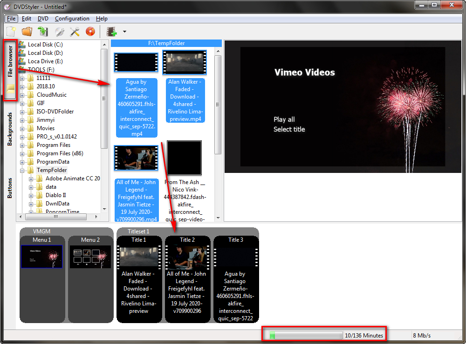Image resolution: width=466 pixels, height=344 pixels.
Task: Expand the Adobe Animate CC subfolder
Action: coord(31,179)
